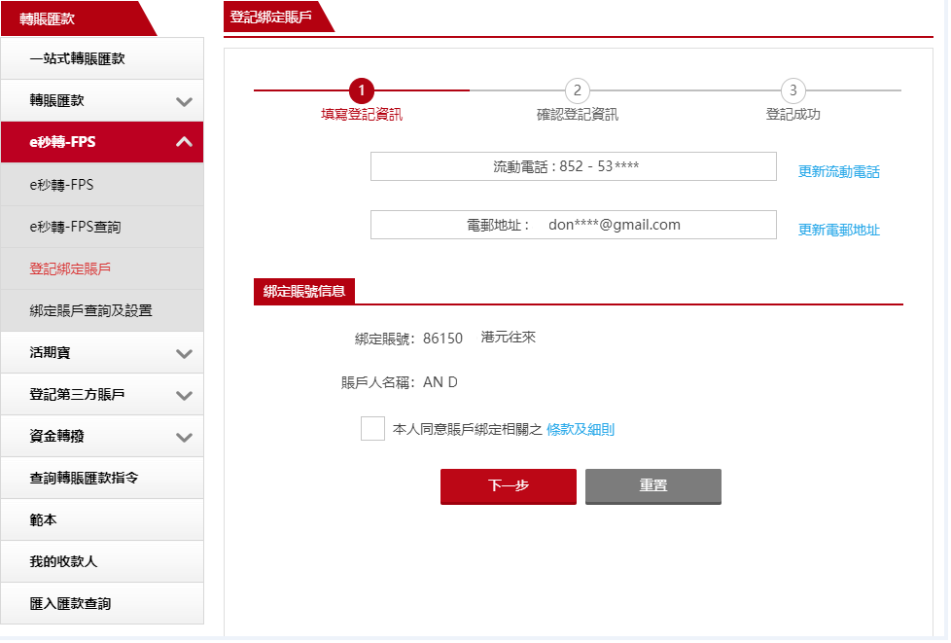Open 綁定賬戶查詢及設置 submenu item

pos(102,310)
